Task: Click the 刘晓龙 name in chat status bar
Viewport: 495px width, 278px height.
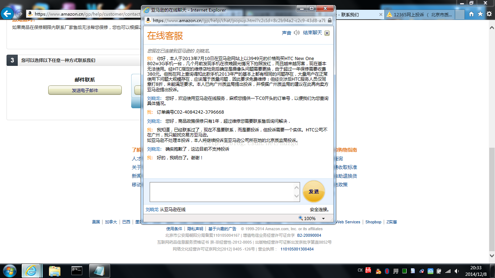Action: pyautogui.click(x=152, y=210)
